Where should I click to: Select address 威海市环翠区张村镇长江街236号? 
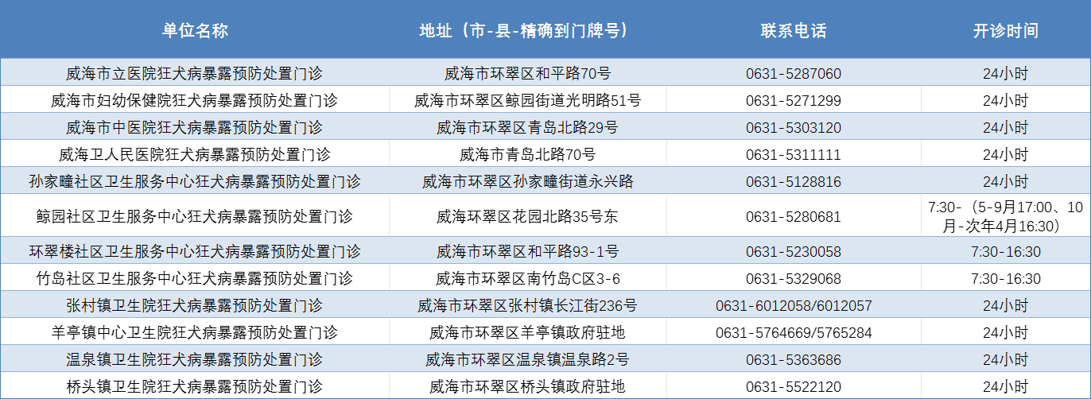point(527,305)
